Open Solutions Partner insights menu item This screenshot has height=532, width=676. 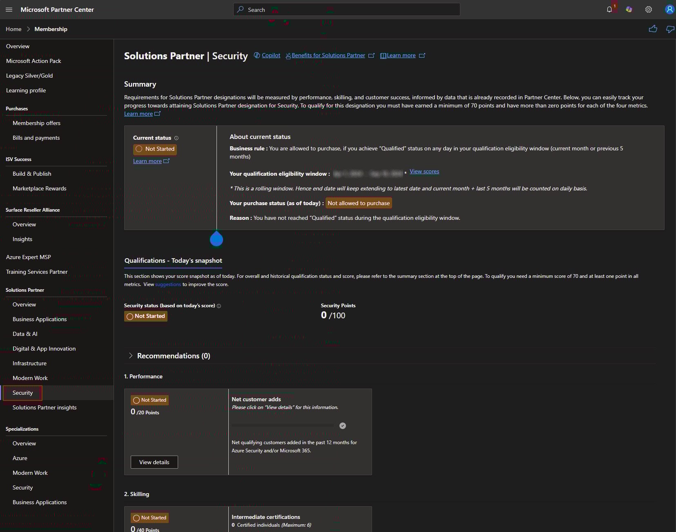pos(45,407)
